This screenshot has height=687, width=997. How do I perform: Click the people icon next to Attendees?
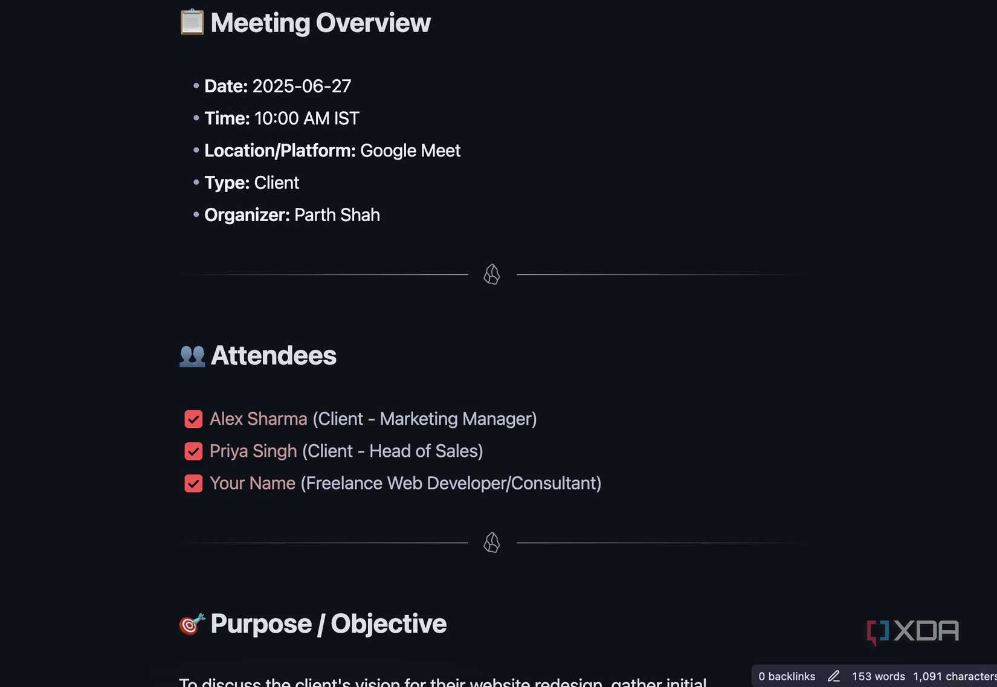click(x=191, y=356)
